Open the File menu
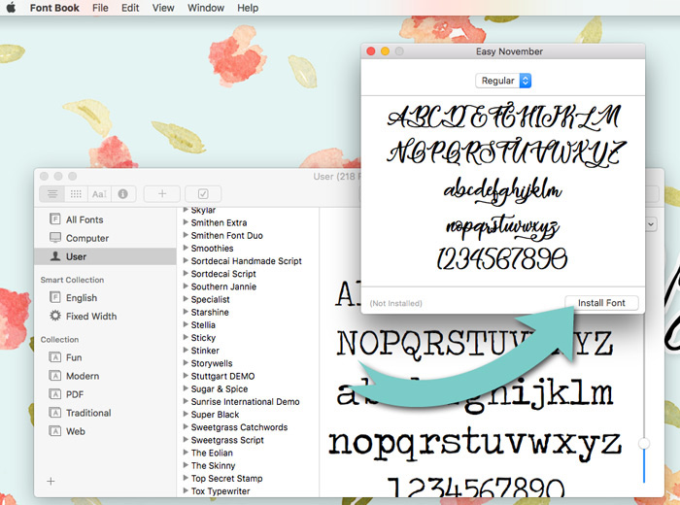 [100, 8]
